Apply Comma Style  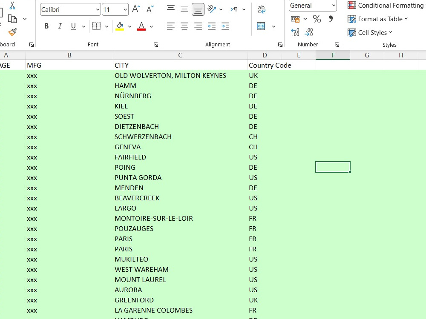(331, 19)
